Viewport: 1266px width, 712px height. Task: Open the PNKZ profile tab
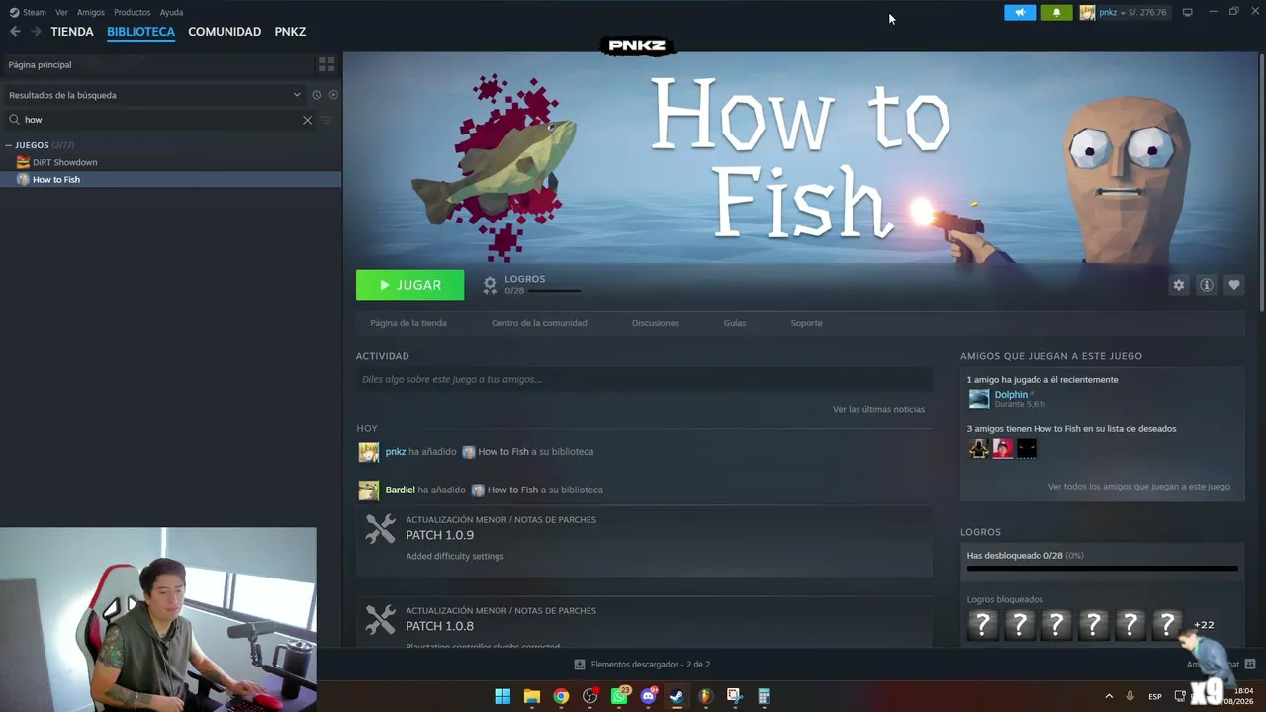pyautogui.click(x=290, y=32)
